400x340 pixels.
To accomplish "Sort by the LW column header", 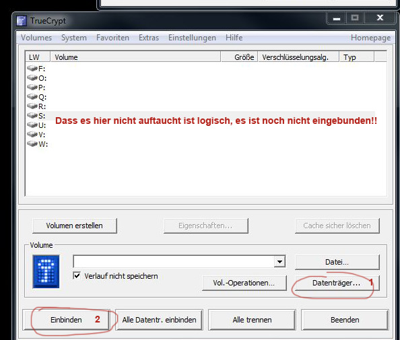I will 38,57.
